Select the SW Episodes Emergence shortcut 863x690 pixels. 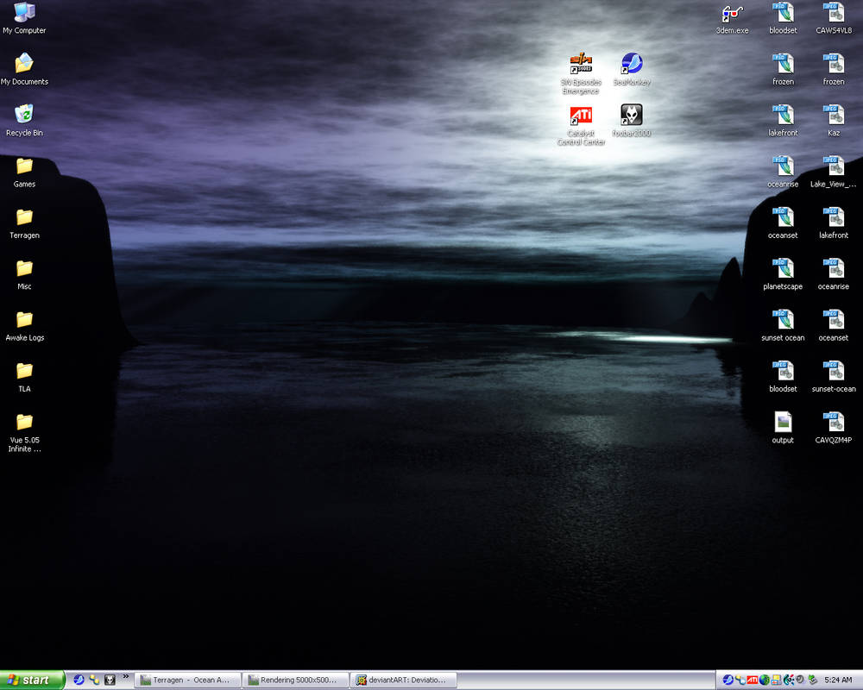[x=581, y=73]
